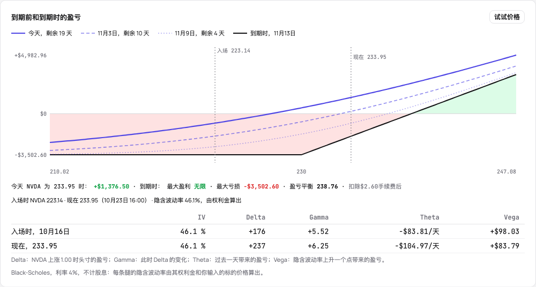Screen dimensions: 536x287
Task: Click the Theta column header
Action: 430,217
